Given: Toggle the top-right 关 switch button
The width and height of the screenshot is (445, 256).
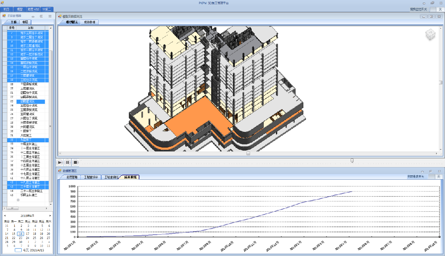Looking at the screenshot, I should pyautogui.click(x=440, y=10).
